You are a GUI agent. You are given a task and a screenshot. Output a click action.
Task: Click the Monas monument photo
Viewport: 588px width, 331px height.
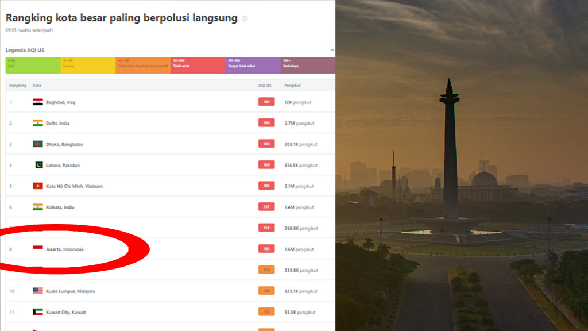point(462,165)
